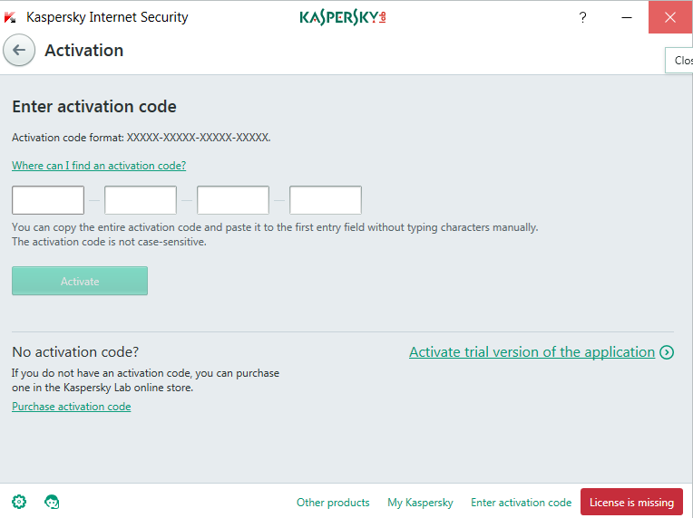Click the Activate button
693x518 pixels.
pos(80,281)
